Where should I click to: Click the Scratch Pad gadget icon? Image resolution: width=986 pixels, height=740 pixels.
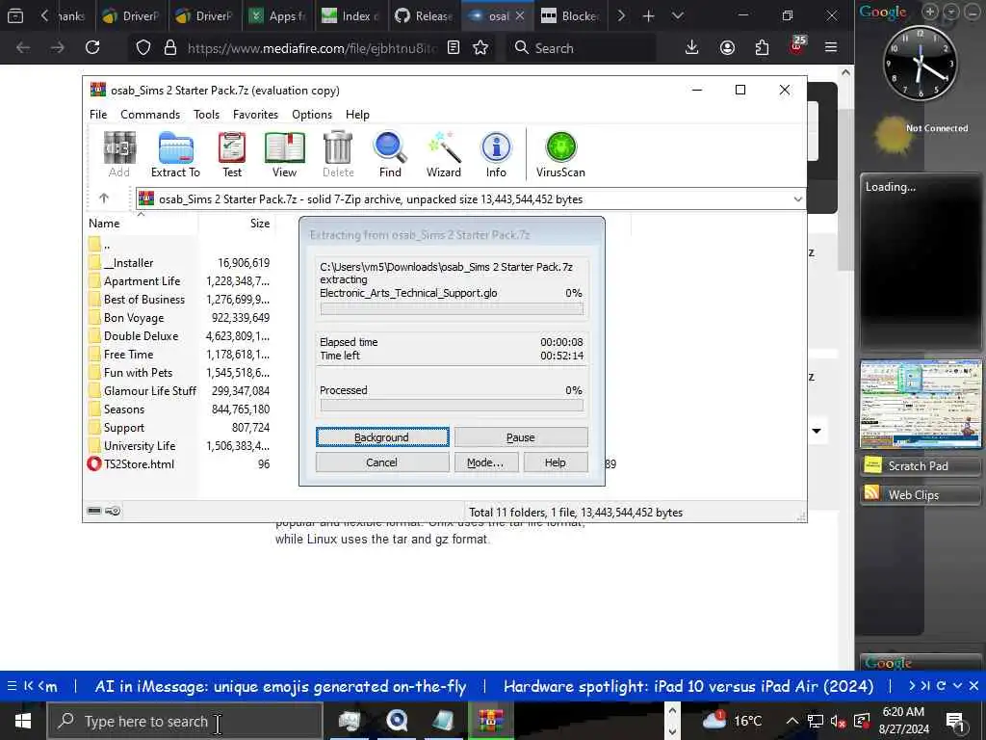coord(872,465)
